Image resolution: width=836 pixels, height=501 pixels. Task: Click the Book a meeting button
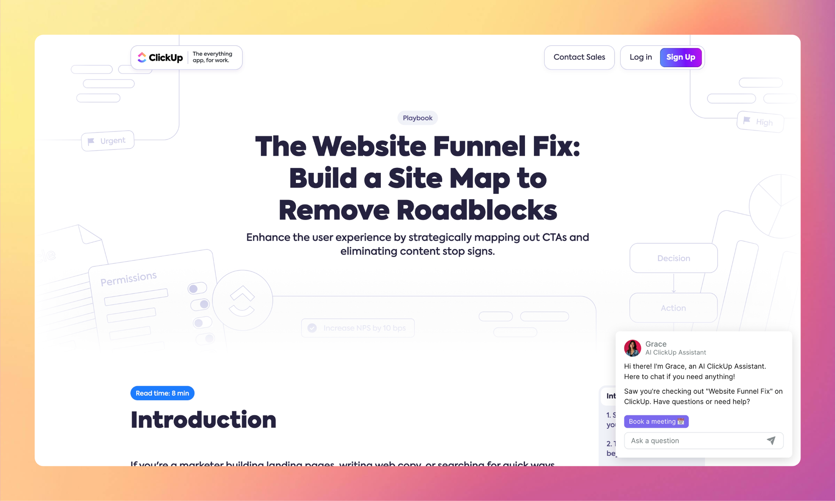655,421
